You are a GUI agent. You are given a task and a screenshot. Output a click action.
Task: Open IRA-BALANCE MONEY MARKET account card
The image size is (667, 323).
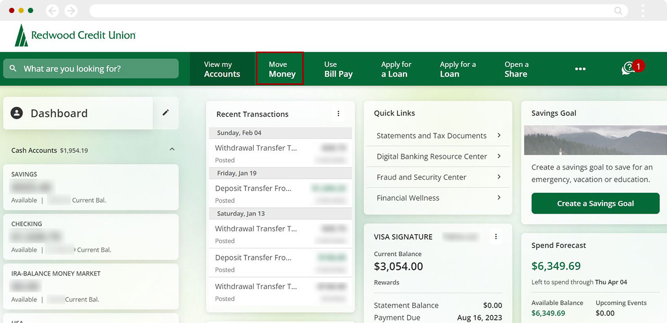click(x=91, y=287)
